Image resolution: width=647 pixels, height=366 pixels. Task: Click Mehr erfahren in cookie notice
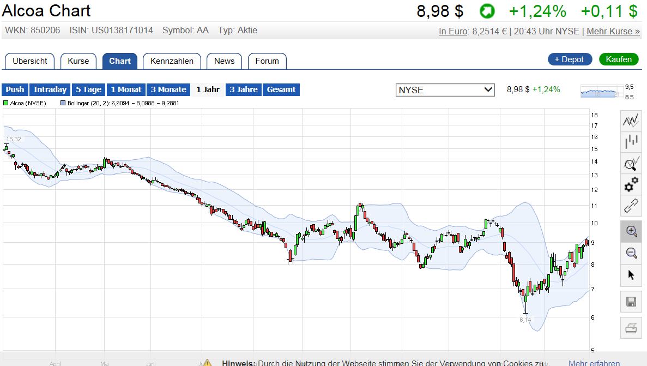(x=594, y=363)
